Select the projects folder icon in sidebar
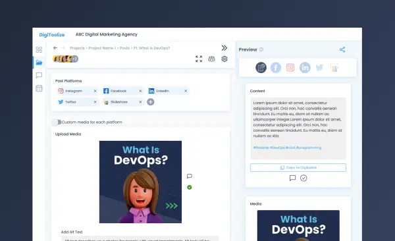Screen dimensions: 395x241 tap(39, 63)
